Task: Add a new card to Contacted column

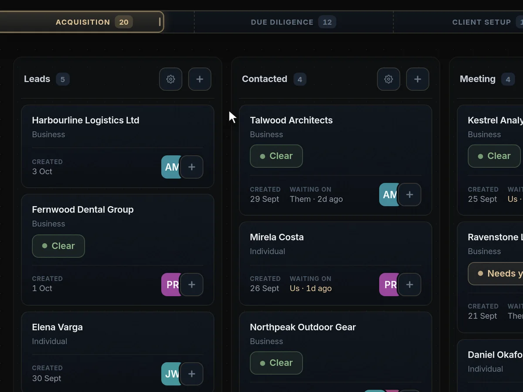Action: [418, 79]
